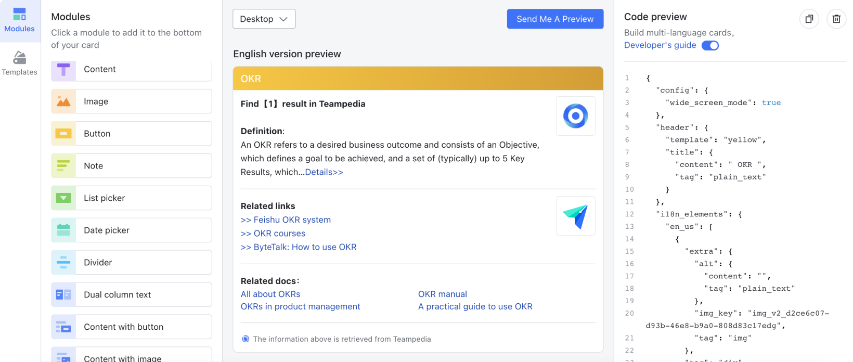Click the blue circle Teampedia thumbnail

click(x=575, y=116)
